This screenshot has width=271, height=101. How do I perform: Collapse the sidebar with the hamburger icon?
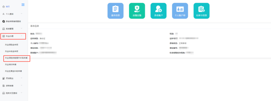[23, 5]
